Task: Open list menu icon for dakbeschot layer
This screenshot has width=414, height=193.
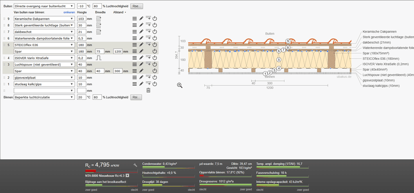Action: (x=135, y=31)
